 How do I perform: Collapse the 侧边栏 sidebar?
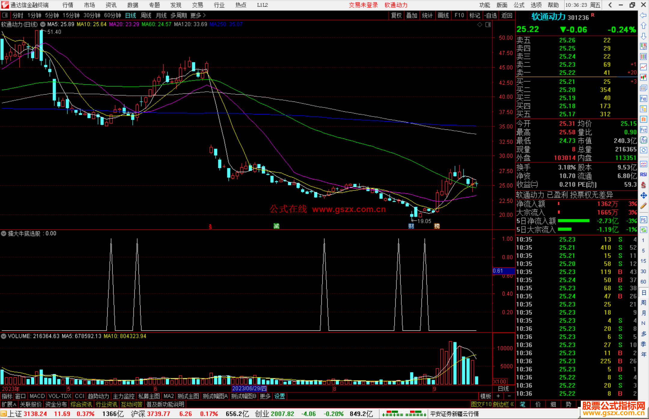click(x=503, y=404)
